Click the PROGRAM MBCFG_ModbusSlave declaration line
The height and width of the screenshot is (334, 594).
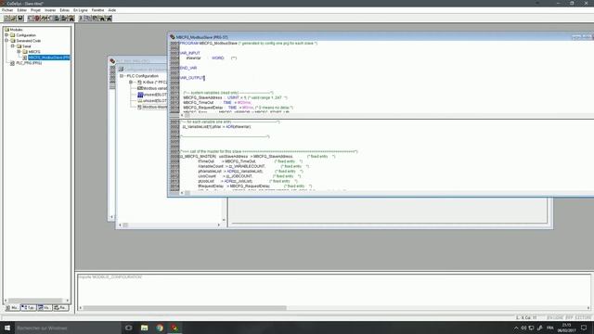(x=249, y=44)
